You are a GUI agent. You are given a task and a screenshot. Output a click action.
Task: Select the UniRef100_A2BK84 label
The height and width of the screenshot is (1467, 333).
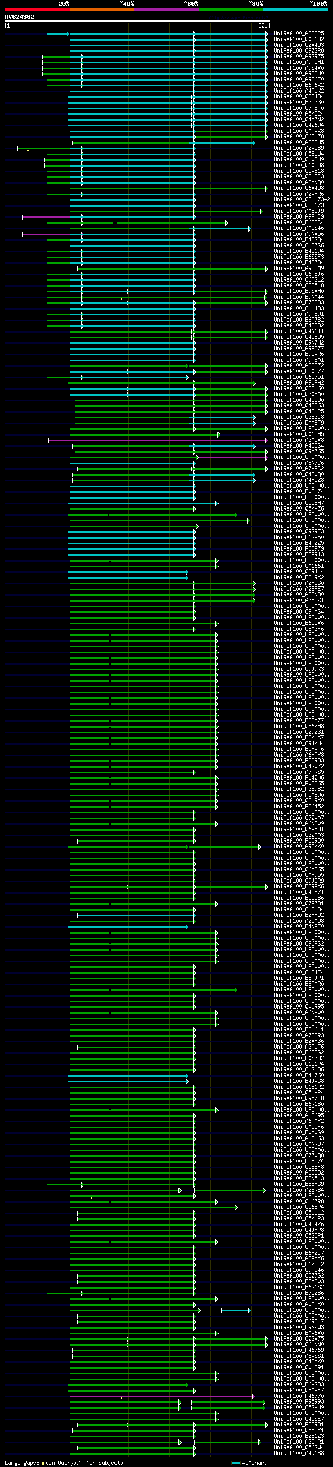point(299,1190)
